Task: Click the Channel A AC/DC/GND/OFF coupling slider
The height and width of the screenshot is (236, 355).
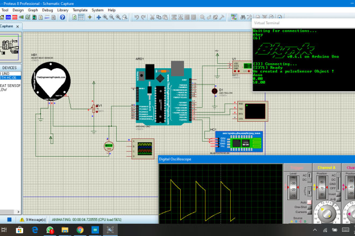Action: tap(338, 181)
